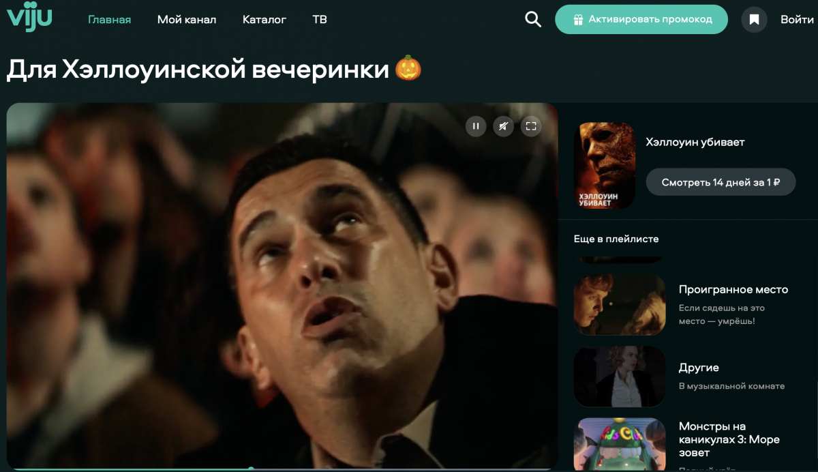Select the Другие movie thumbnail
The image size is (818, 472).
coord(620,377)
